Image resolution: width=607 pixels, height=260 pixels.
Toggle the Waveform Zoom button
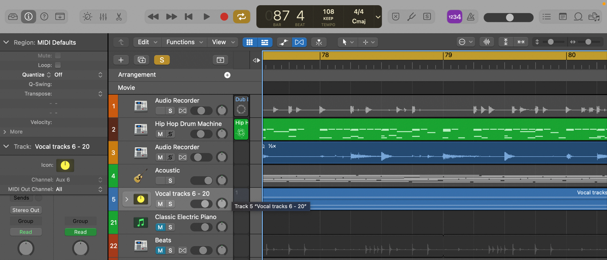coord(487,42)
